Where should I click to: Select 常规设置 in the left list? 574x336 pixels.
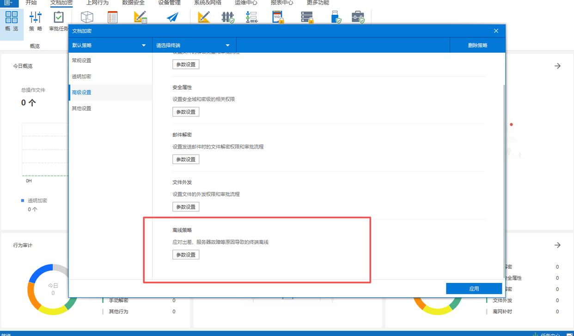point(110,60)
